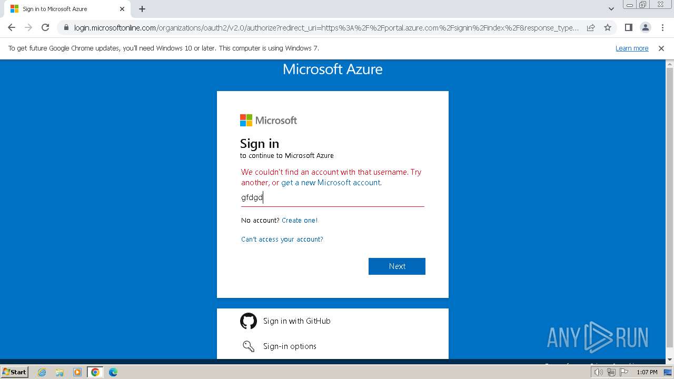Choose Sign in with GitHub
Image resolution: width=674 pixels, height=379 pixels.
click(x=333, y=321)
